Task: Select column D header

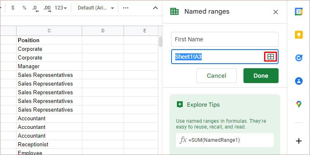Action: (x=103, y=31)
